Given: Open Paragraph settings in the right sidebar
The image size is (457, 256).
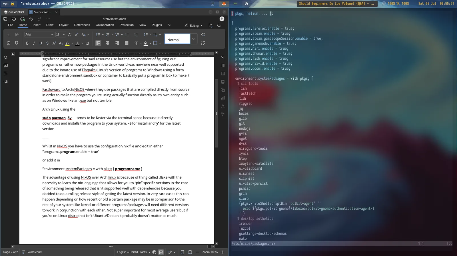Looking at the screenshot, I should click(223, 57).
